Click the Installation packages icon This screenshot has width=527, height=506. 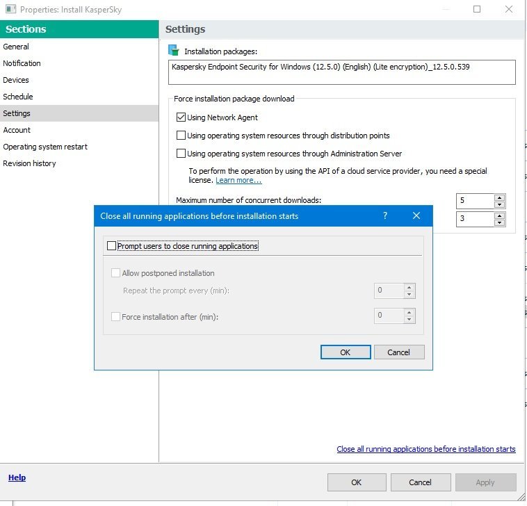click(174, 51)
